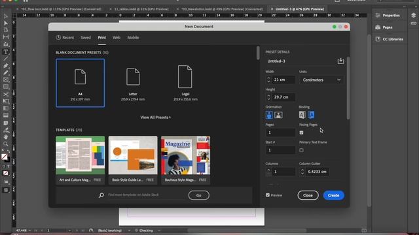Set binding to left-to-right
This screenshot has width=419, height=235.
(302, 115)
